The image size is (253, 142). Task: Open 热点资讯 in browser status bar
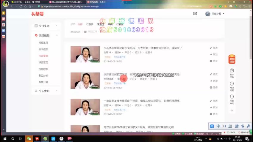[199, 134]
